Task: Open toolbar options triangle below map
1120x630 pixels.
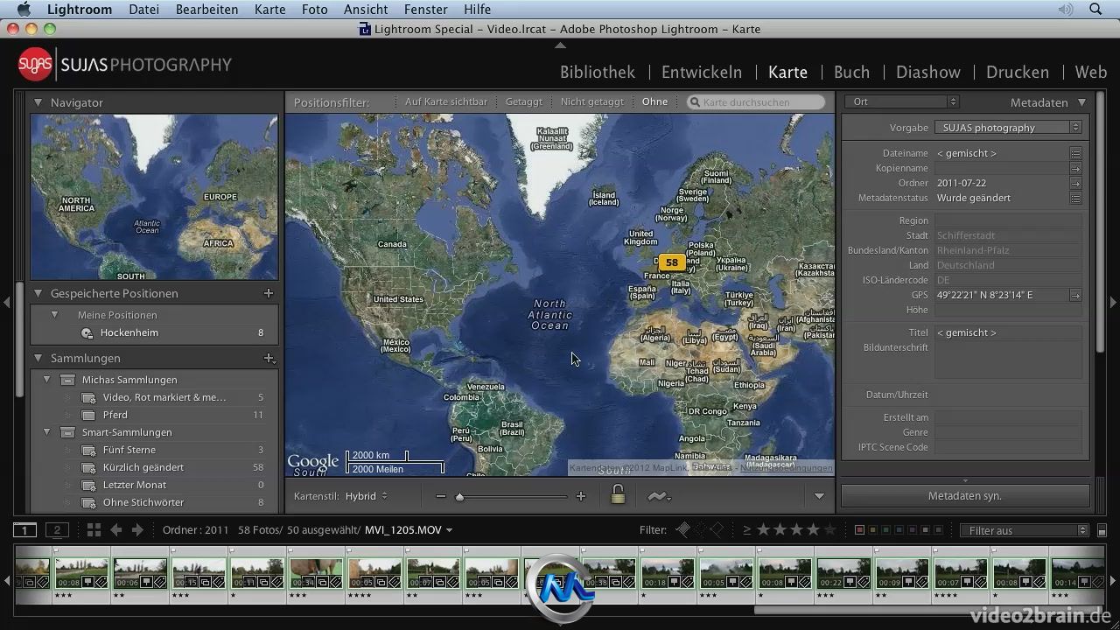Action: click(x=819, y=496)
